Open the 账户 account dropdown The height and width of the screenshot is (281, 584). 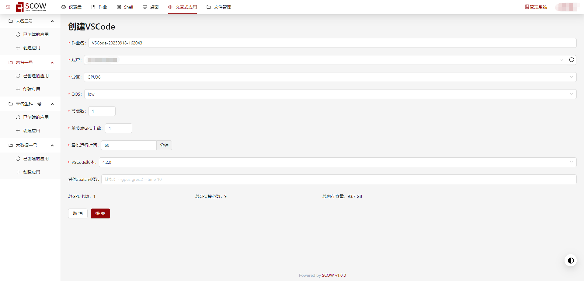coord(325,60)
